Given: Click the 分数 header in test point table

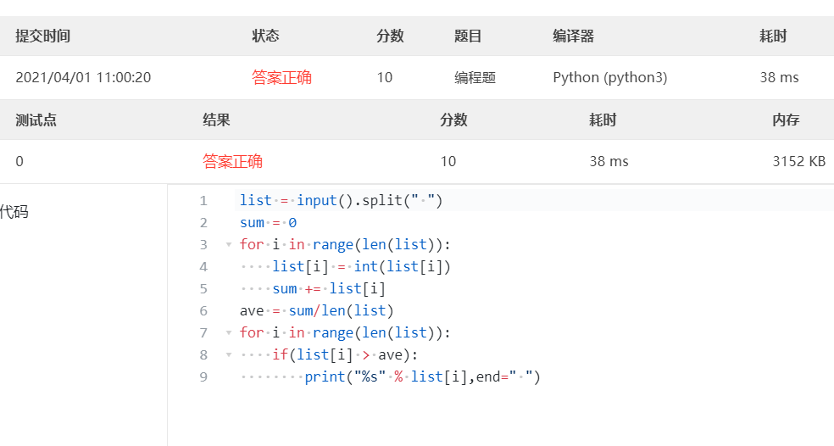Looking at the screenshot, I should (453, 120).
